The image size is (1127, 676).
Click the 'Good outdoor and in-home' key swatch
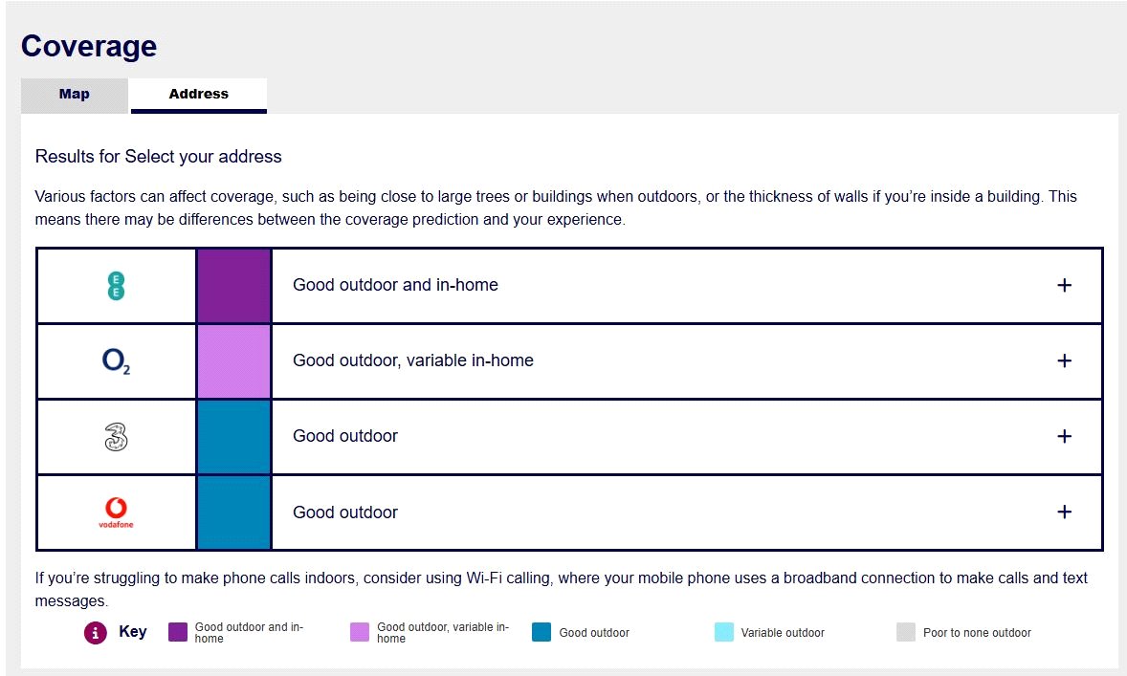coord(178,632)
